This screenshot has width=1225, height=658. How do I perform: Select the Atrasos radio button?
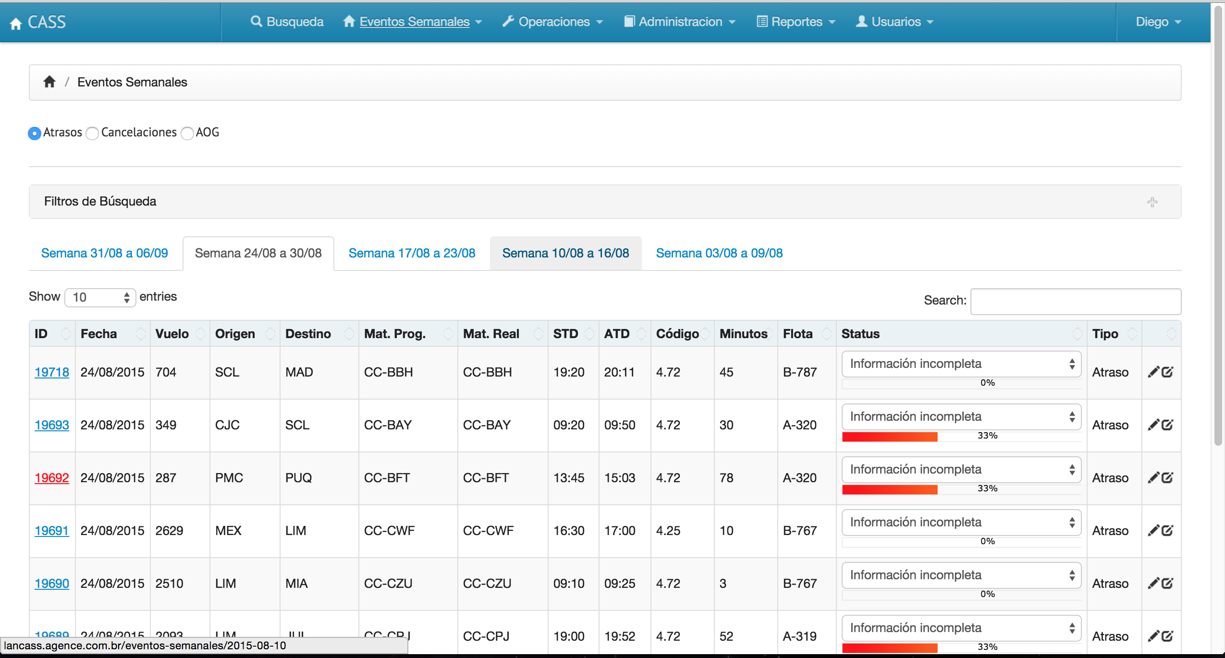point(35,133)
